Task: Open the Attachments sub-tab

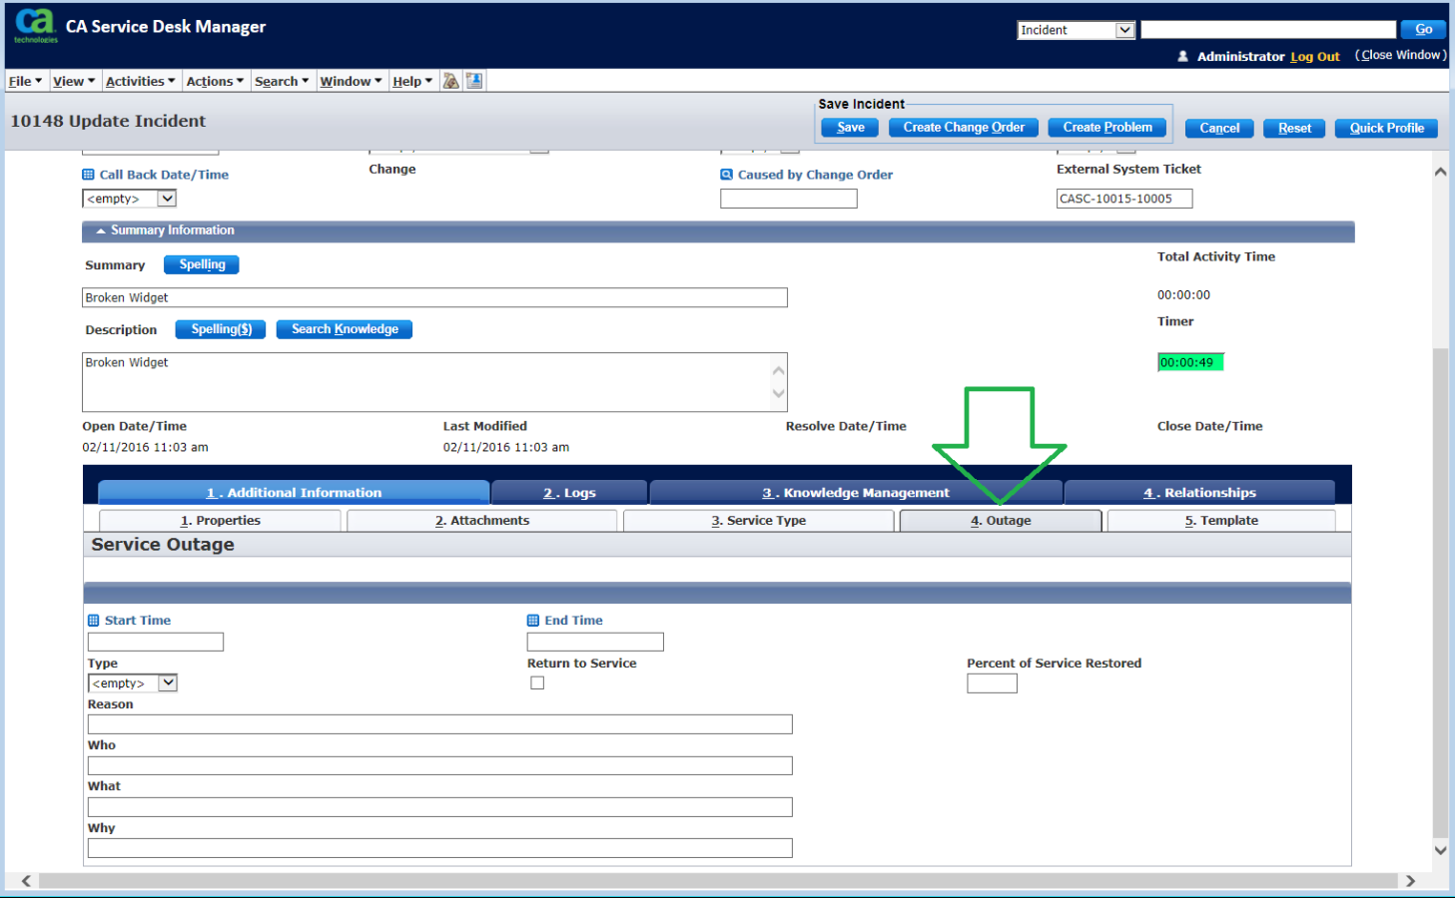Action: click(x=482, y=521)
